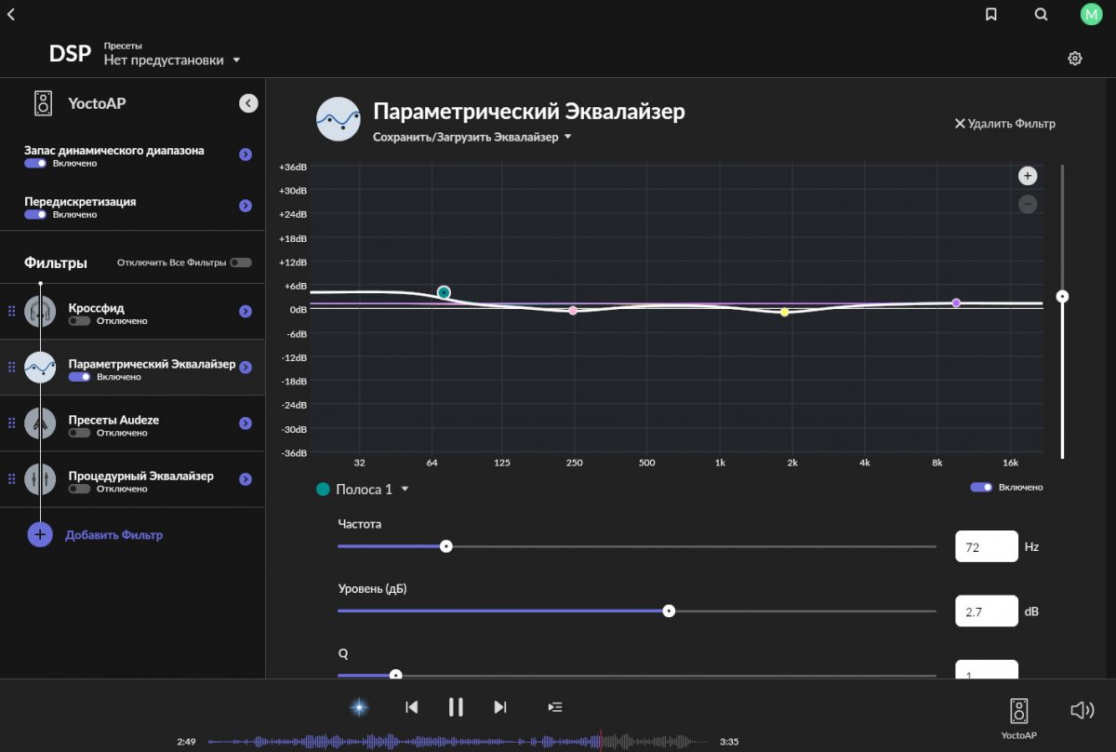Select the Пресеты Audeze filter item
This screenshot has width=1116, height=752.
tap(132, 423)
